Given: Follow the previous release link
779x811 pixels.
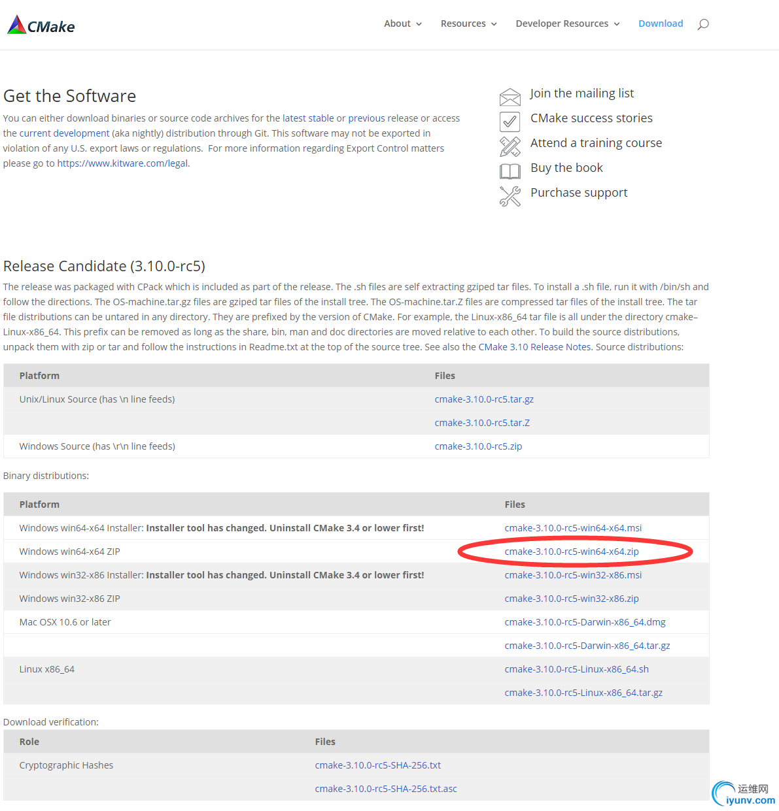Looking at the screenshot, I should click(x=366, y=118).
